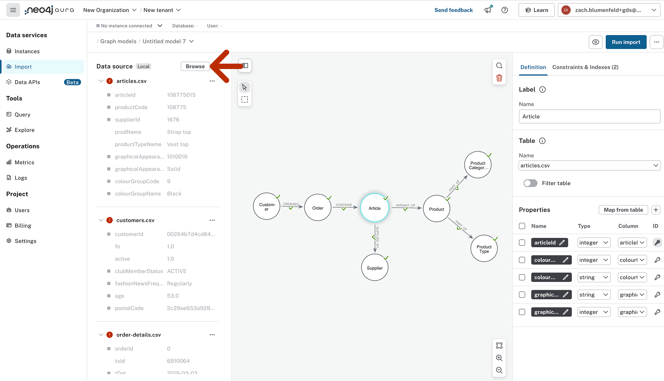The width and height of the screenshot is (664, 381).
Task: Check the select-all properties header checkbox
Action: click(522, 226)
